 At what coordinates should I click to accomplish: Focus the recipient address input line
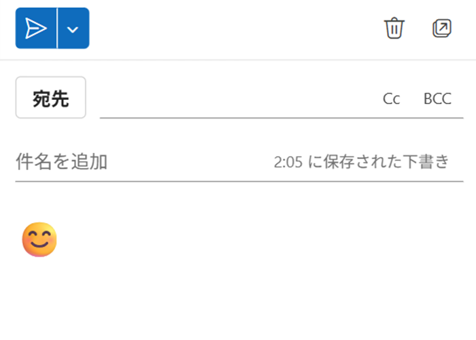237,99
